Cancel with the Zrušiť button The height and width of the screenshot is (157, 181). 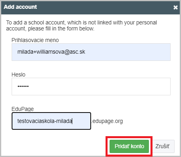point(163,146)
